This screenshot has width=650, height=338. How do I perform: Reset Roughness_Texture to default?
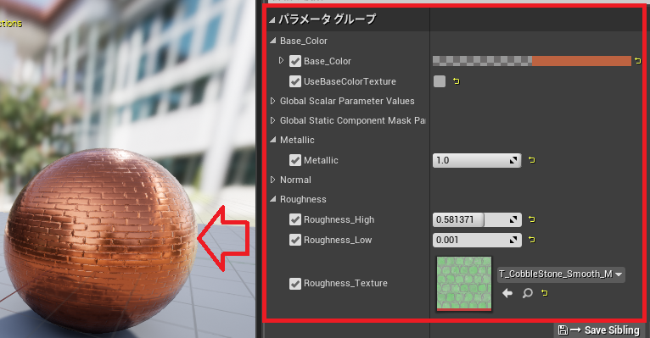(545, 293)
